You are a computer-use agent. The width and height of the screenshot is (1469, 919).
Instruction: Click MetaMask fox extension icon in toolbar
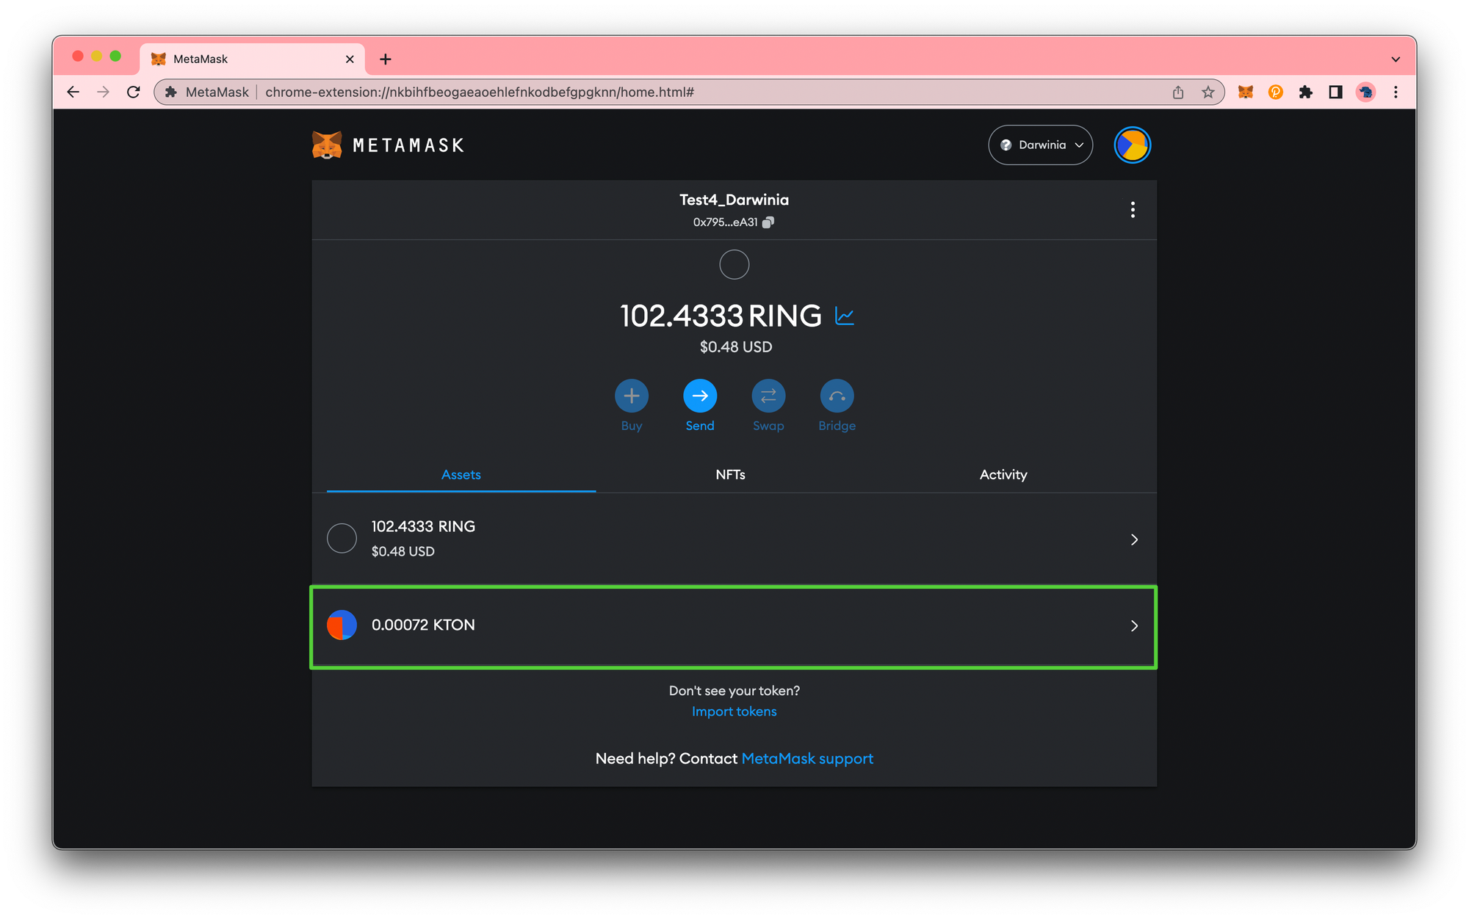coord(1245,92)
